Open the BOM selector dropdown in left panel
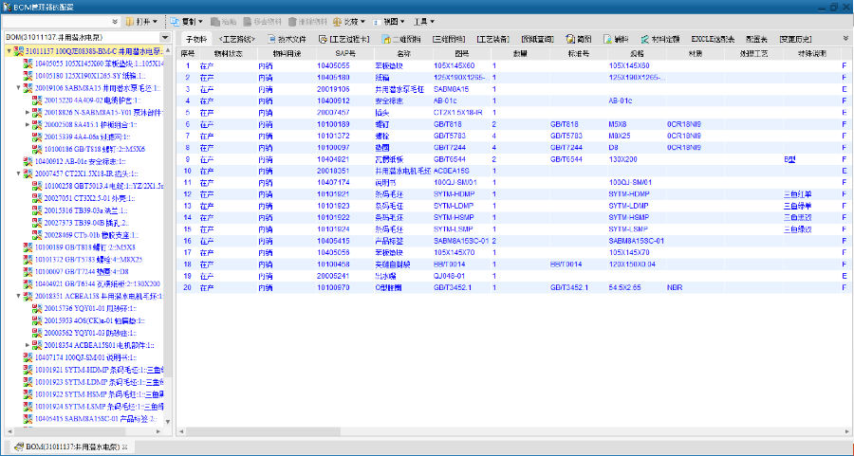 [165, 37]
